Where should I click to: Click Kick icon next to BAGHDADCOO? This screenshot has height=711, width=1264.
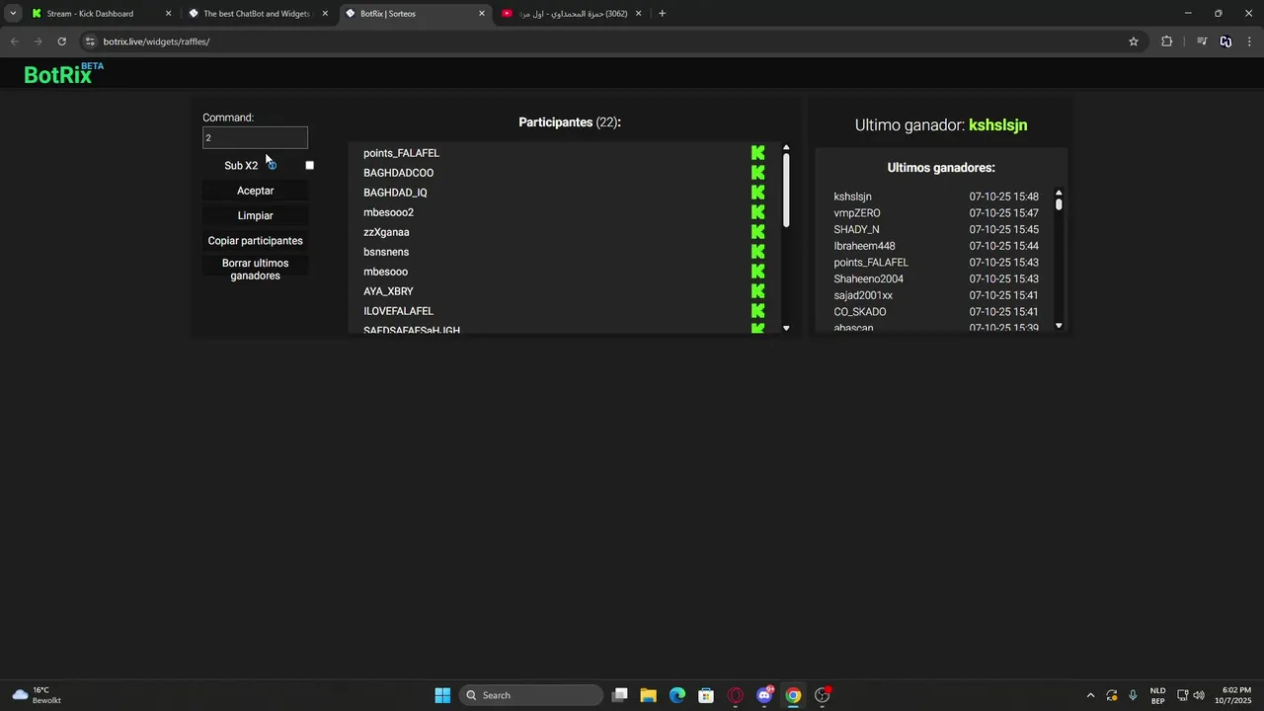pos(757,173)
